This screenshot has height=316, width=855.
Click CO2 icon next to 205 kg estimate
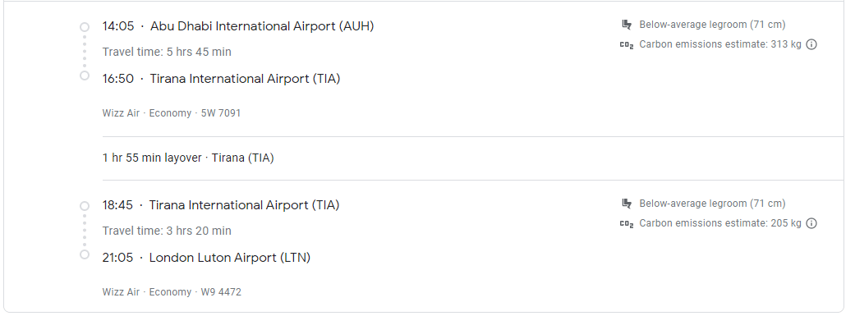pos(627,224)
